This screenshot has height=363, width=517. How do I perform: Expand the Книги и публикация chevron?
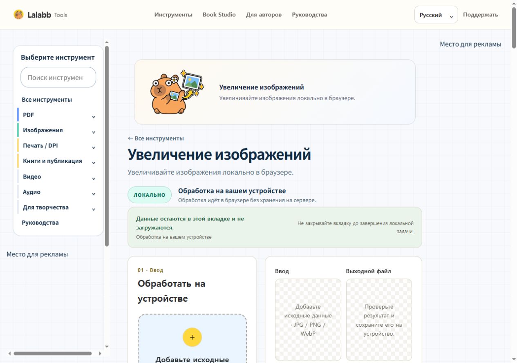(x=93, y=163)
